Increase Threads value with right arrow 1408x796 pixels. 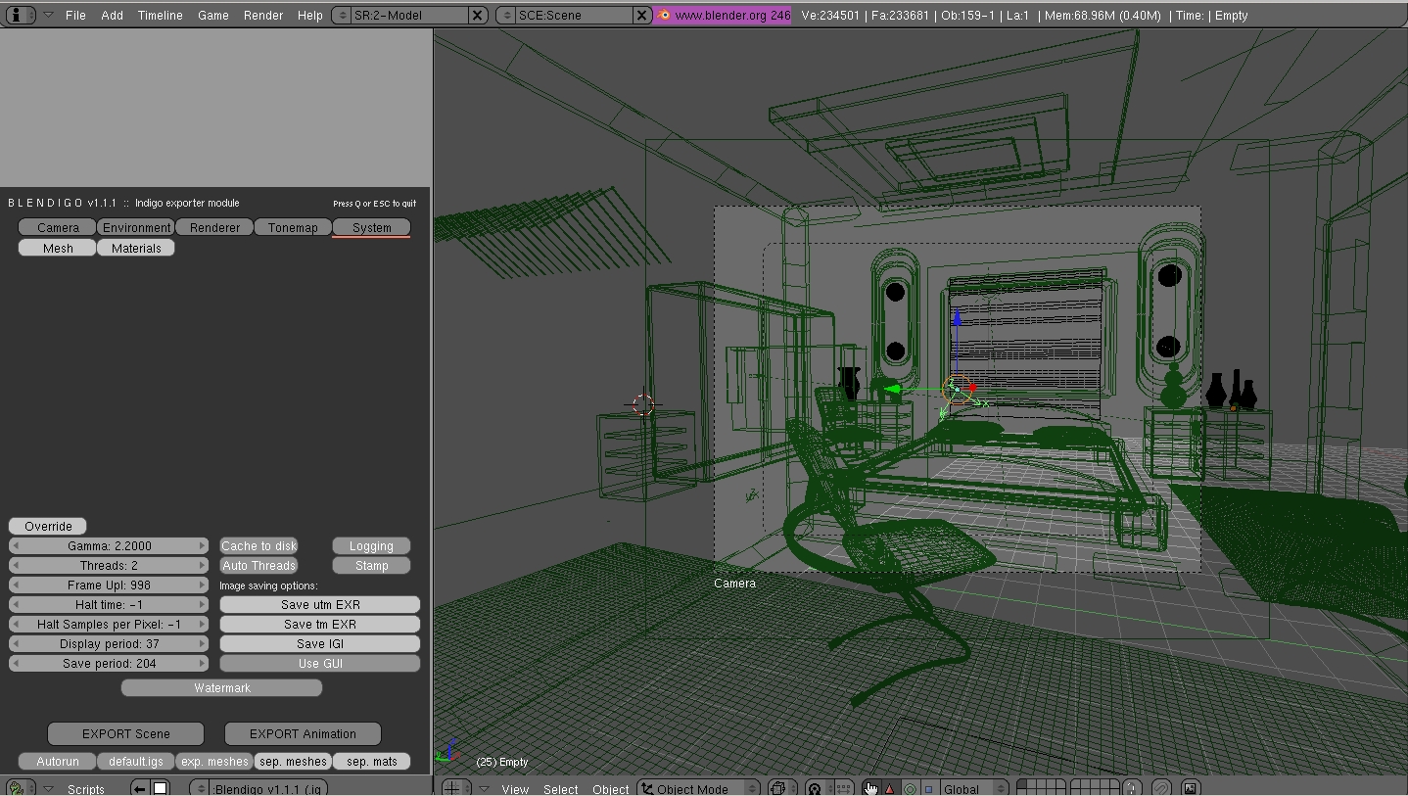[x=202, y=565]
